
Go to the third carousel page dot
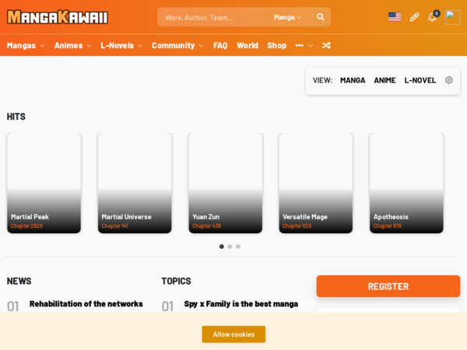coord(238,247)
